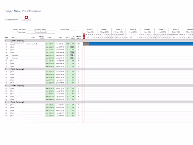
Task: Click the Week 7 timeline header
Action: click(x=176, y=29)
